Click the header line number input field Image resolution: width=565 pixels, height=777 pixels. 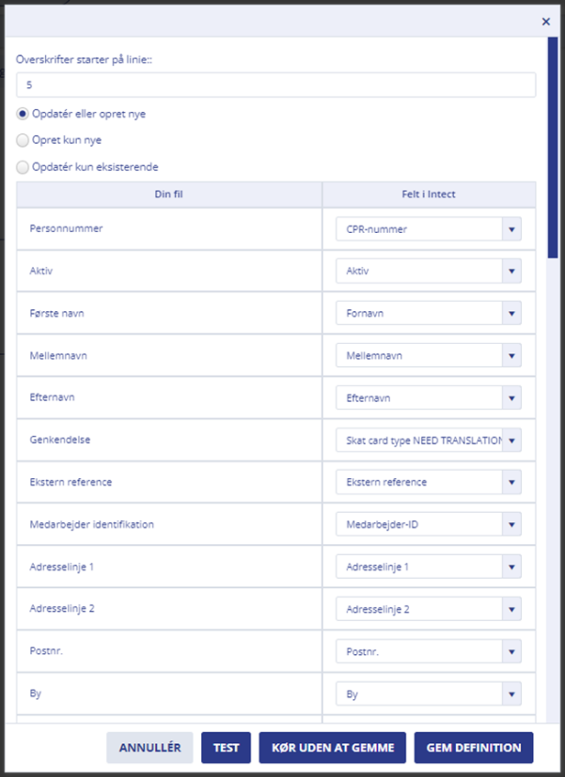(276, 85)
